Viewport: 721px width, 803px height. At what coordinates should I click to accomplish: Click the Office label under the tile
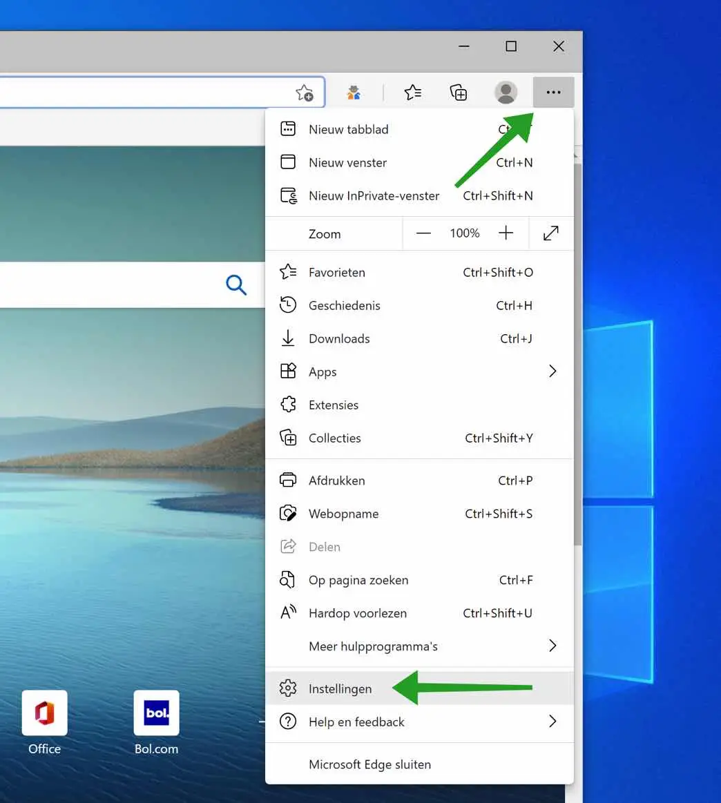45,748
